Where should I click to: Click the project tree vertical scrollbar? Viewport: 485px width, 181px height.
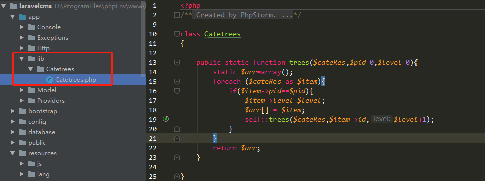tap(143, 39)
